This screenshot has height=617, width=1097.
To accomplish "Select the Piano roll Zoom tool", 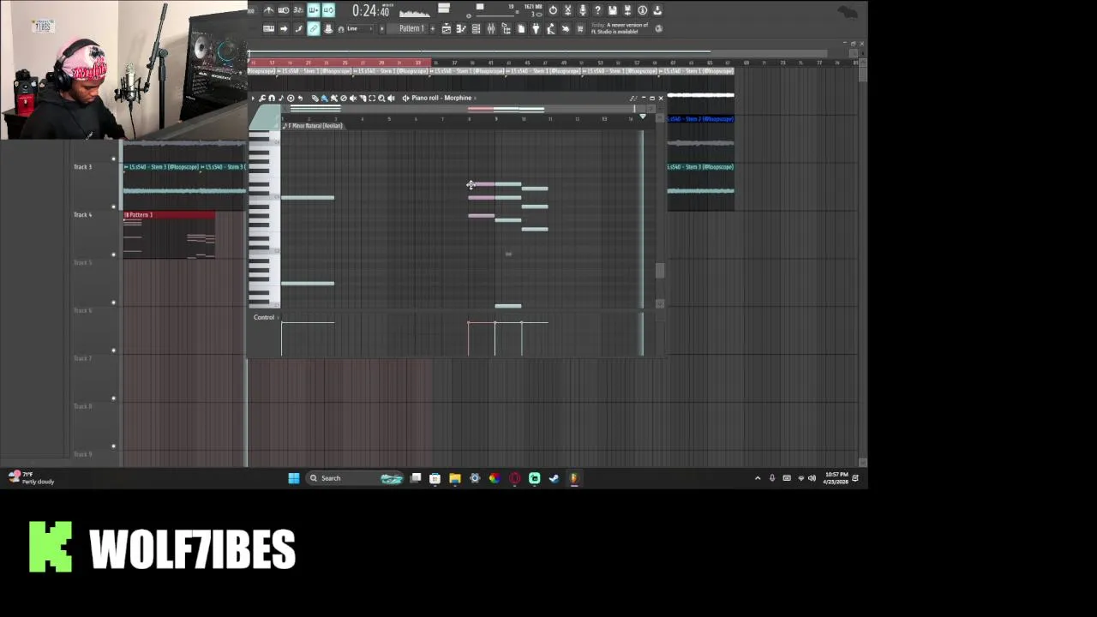I will pos(381,98).
